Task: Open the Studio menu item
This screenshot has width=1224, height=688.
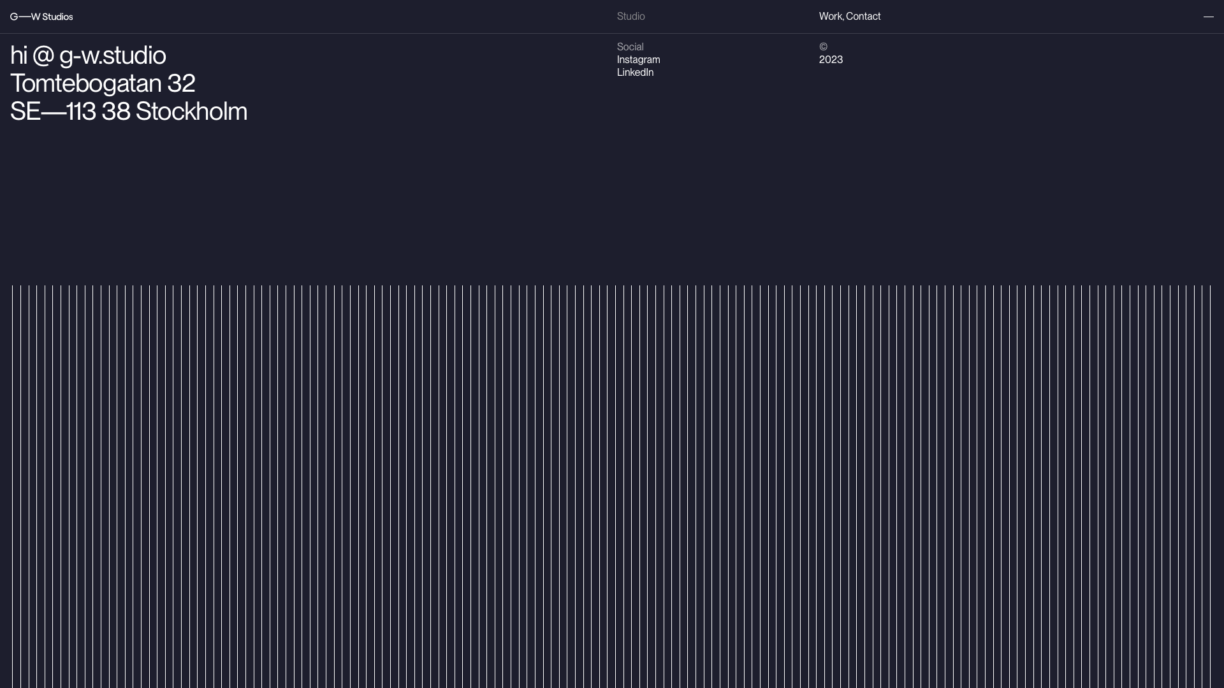Action: (630, 17)
